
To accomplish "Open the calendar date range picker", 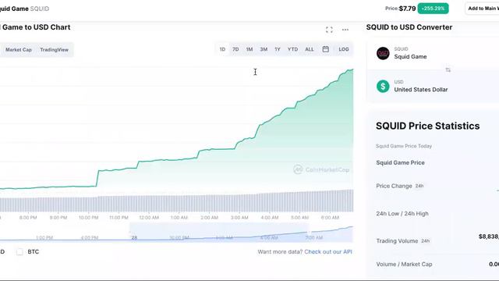I will (326, 49).
